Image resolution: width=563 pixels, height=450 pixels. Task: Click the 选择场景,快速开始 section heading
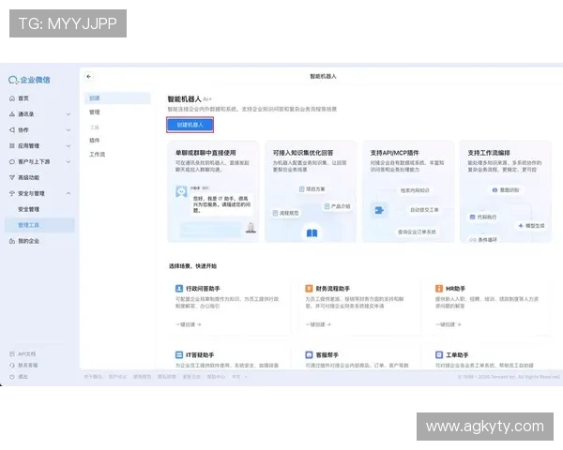(x=192, y=266)
